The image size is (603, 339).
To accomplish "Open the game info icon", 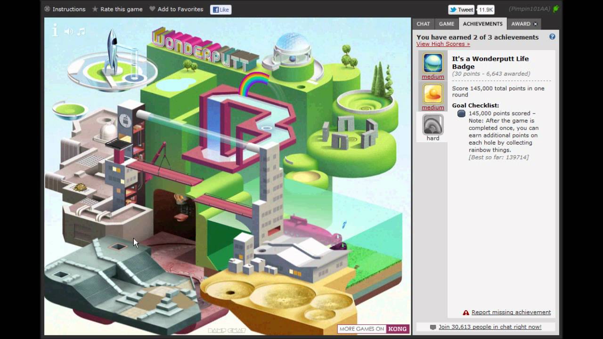I will [55, 31].
